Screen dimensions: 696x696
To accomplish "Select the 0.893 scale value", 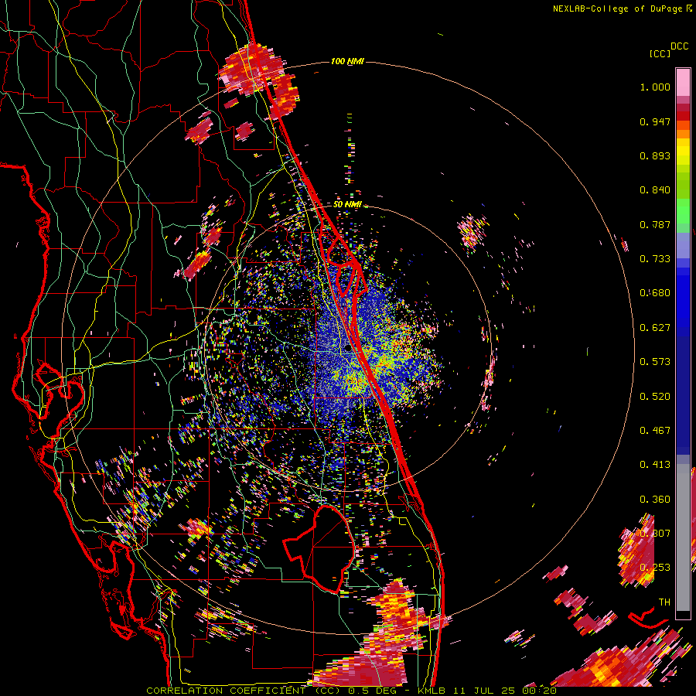I will click(x=655, y=155).
